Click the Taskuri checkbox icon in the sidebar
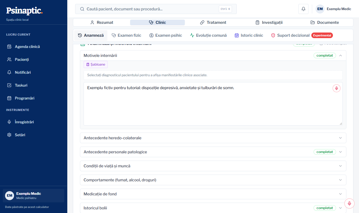Screen dimensions: 359x213 tap(9, 85)
